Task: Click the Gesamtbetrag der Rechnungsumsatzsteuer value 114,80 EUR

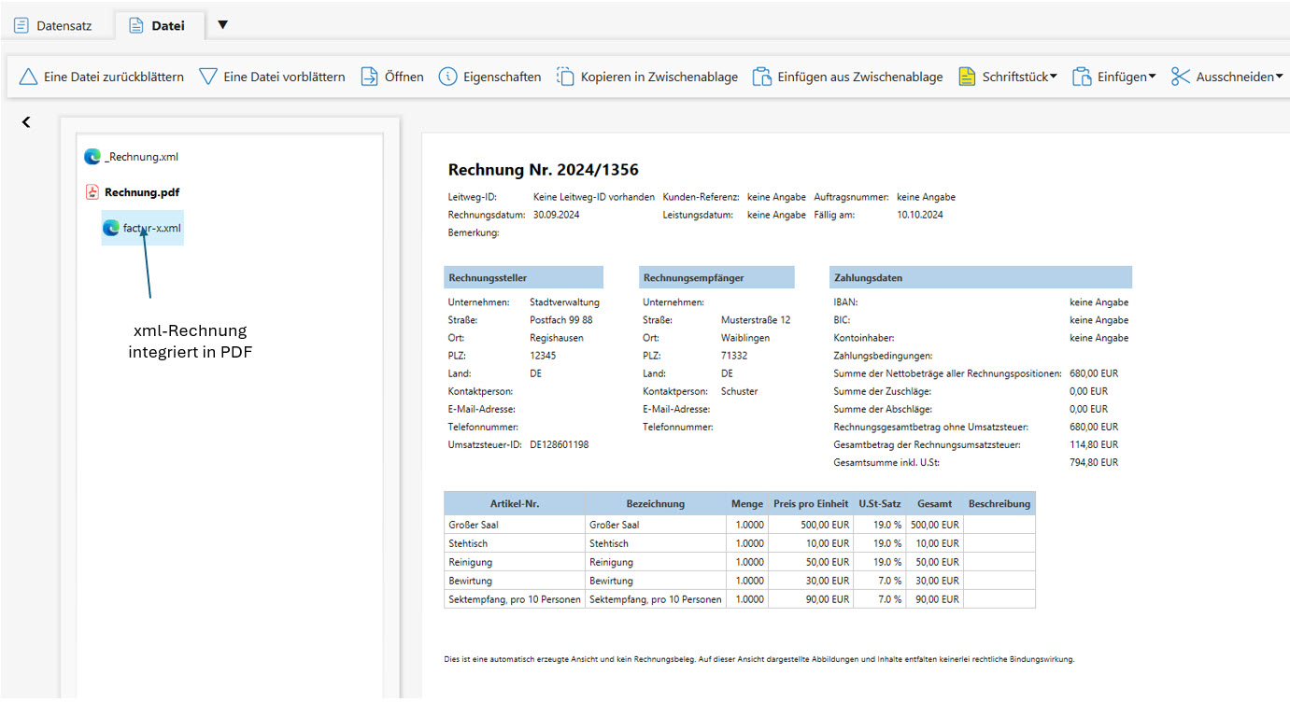Action: (x=1094, y=444)
